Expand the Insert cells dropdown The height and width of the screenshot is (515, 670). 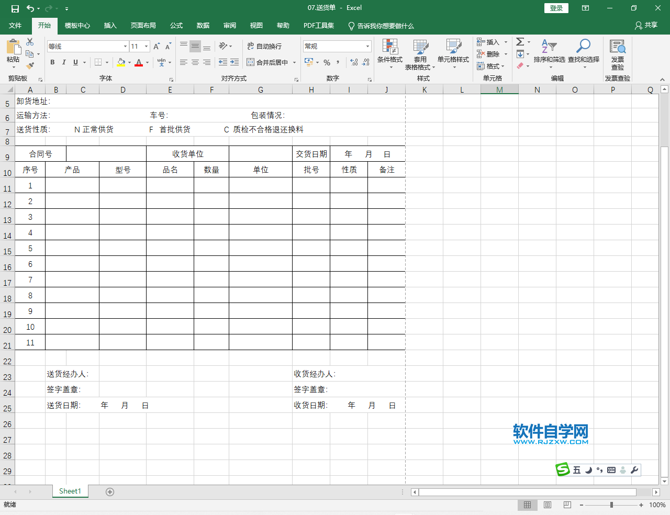point(506,42)
